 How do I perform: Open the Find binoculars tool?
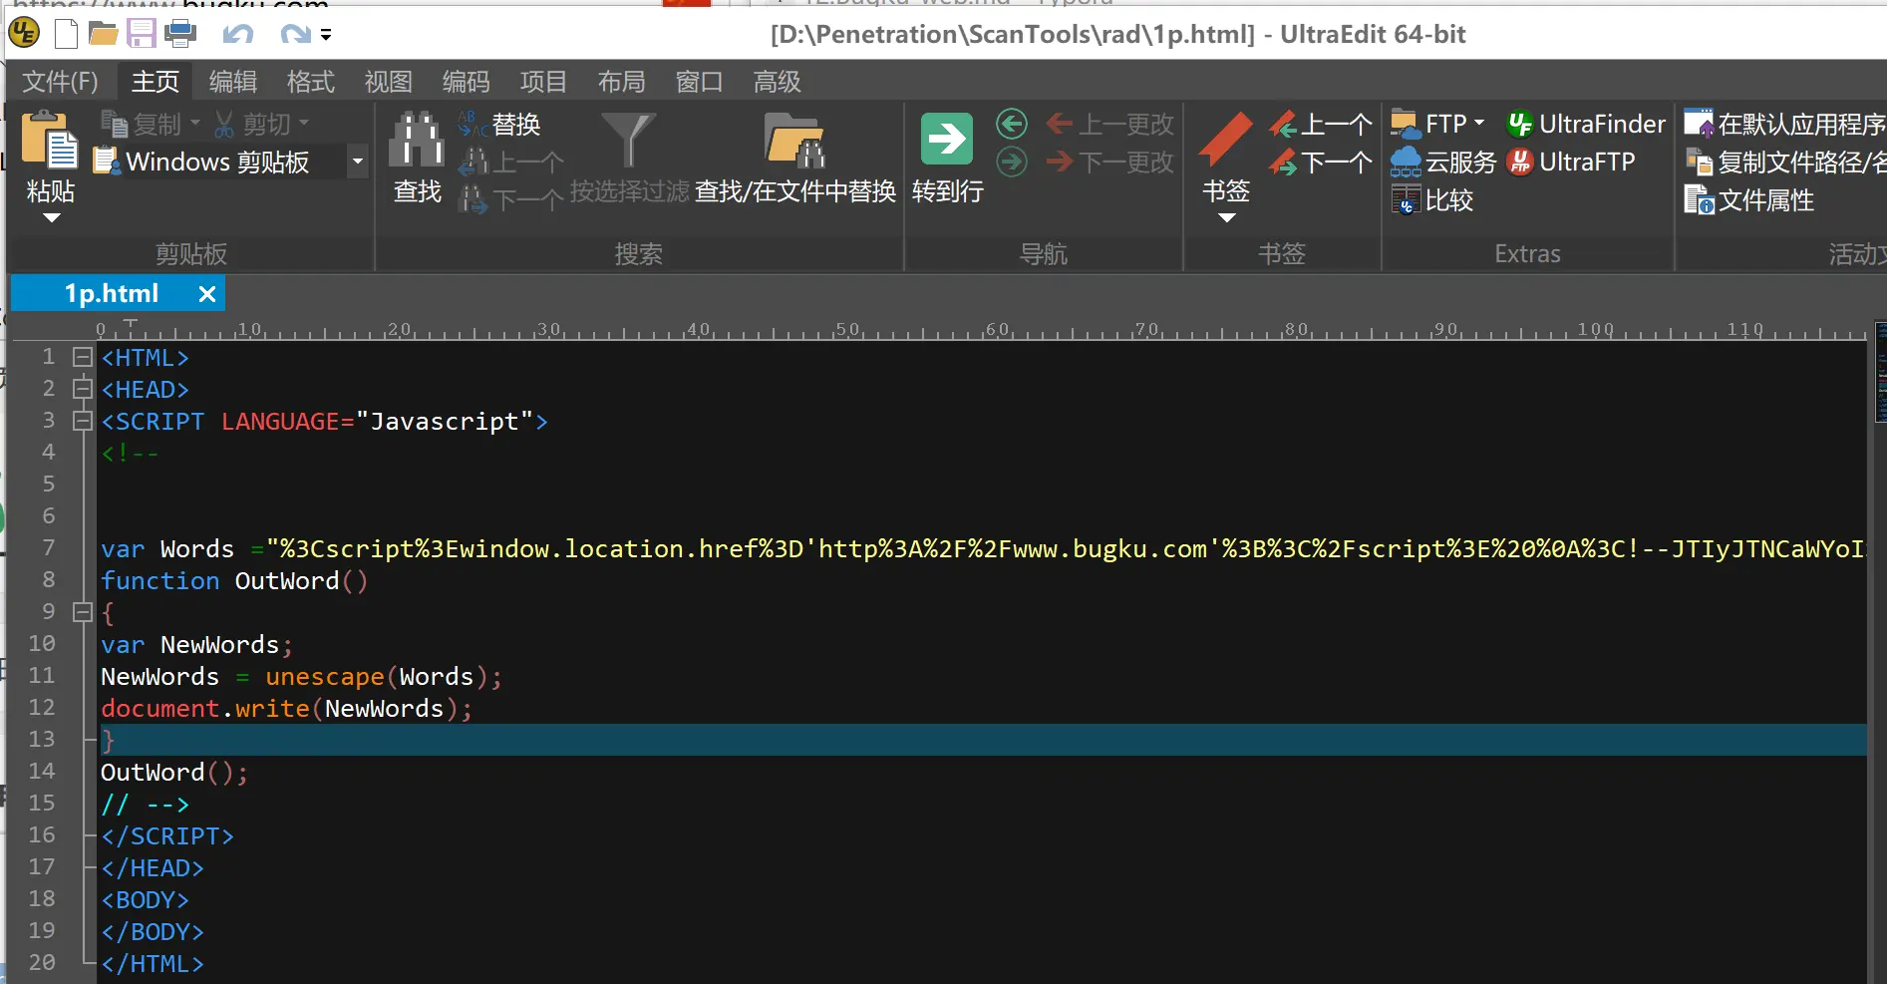(417, 142)
